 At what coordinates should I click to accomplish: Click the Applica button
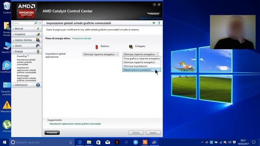click(153, 133)
